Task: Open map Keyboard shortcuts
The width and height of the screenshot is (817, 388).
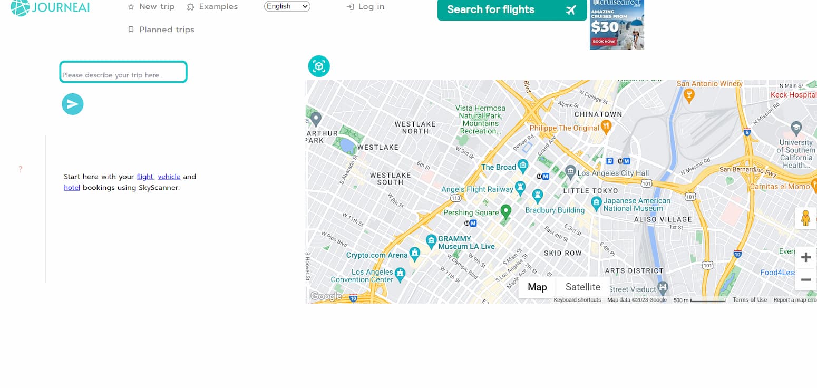Action: [x=577, y=300]
